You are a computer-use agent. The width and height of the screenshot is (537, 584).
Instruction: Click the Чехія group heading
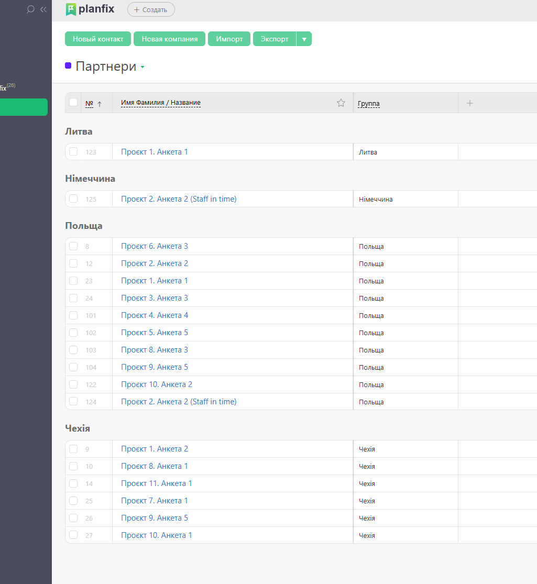(78, 428)
